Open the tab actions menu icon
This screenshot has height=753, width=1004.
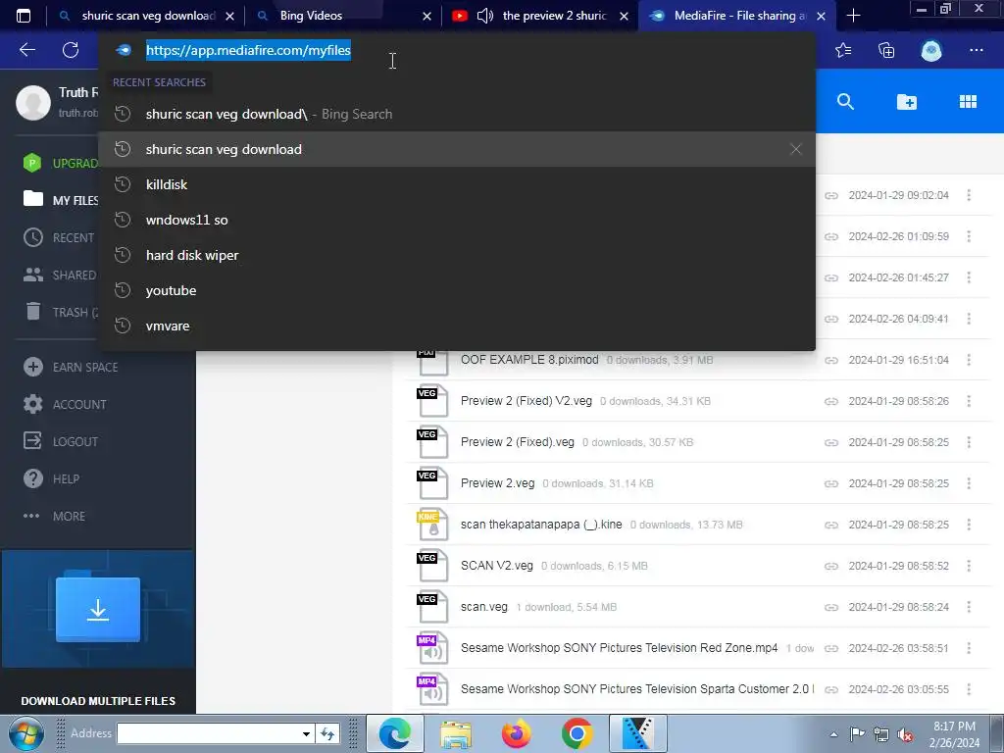(x=24, y=16)
